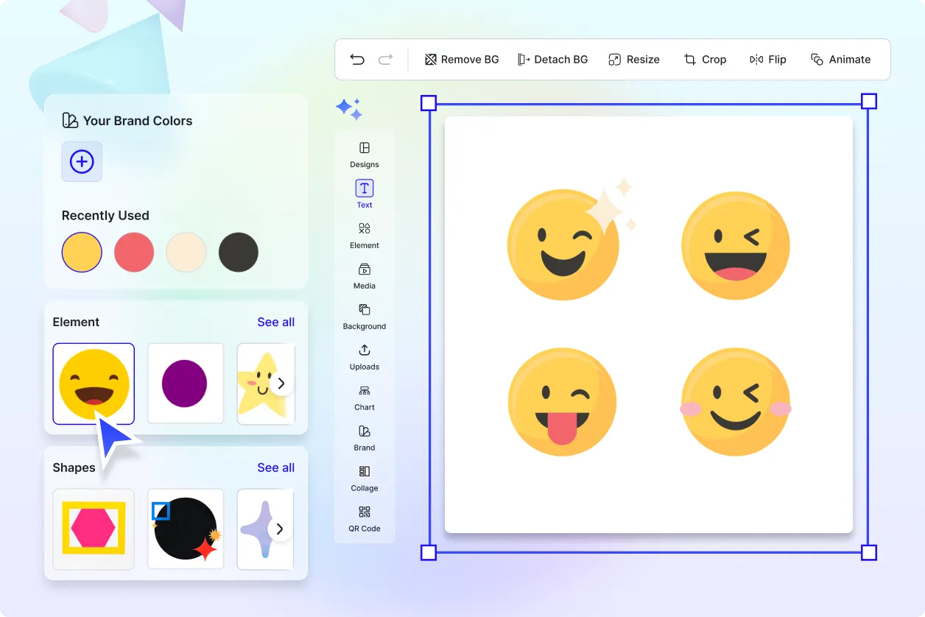Viewport: 925px width, 617px height.
Task: Open the QR Code generator
Action: [364, 518]
